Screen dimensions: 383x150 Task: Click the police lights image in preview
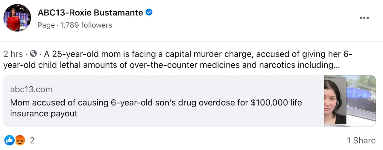coord(361,101)
